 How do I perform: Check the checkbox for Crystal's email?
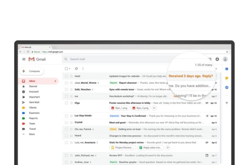[67, 122]
